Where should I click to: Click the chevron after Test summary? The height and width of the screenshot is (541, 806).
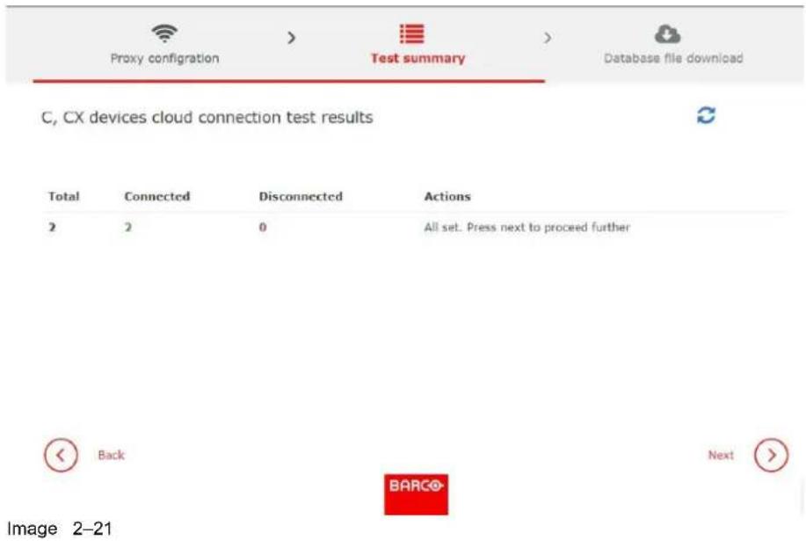548,38
